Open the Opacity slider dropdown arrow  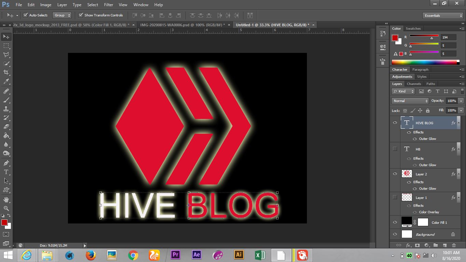point(461,101)
